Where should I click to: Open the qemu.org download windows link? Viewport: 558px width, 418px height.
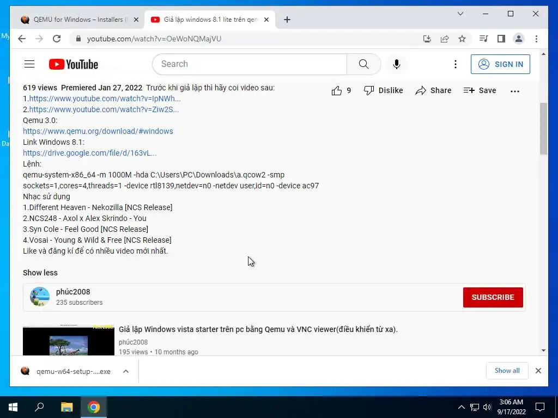(98, 131)
